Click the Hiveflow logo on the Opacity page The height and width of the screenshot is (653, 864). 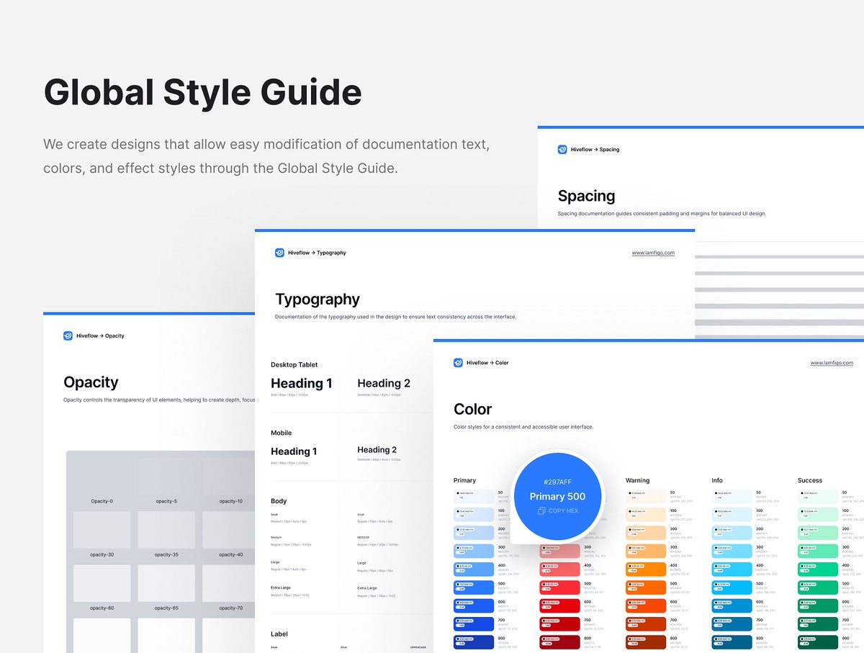(x=68, y=335)
